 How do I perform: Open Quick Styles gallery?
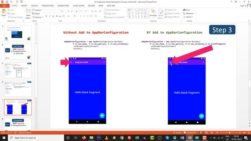160,14
